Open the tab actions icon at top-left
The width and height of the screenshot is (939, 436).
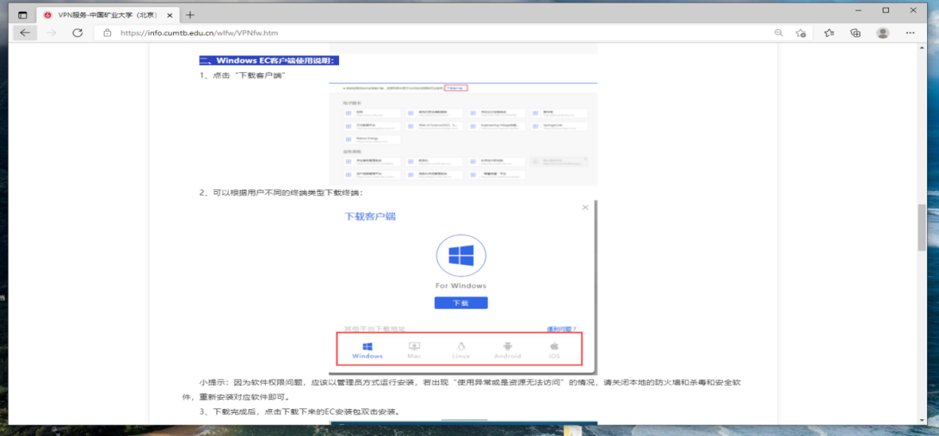(22, 15)
